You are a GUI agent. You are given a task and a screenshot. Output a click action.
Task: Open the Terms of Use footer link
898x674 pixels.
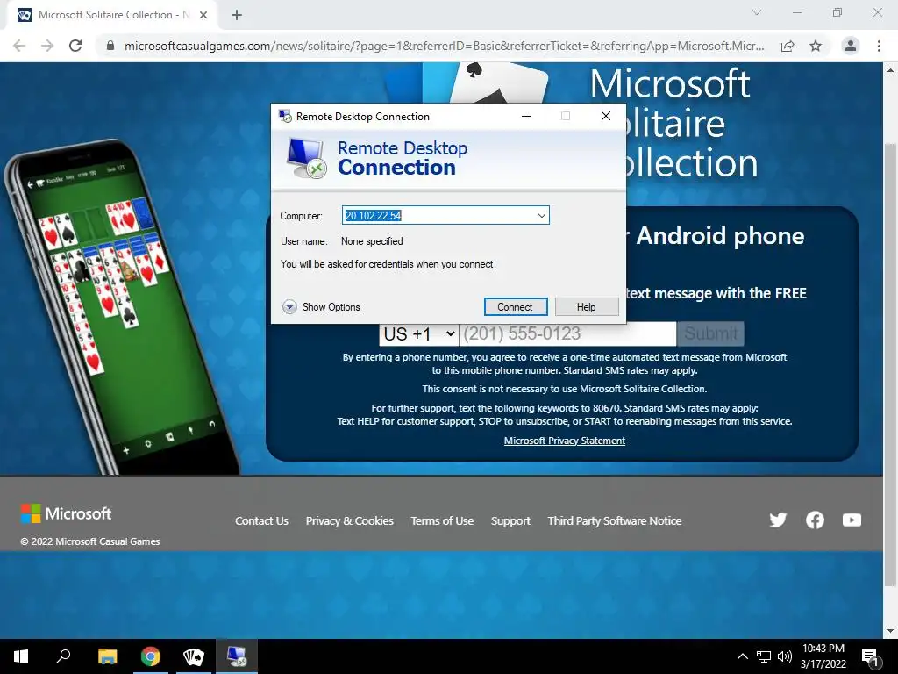point(442,521)
